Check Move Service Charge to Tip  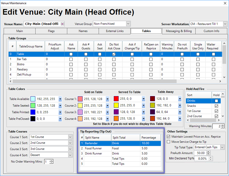[x=168, y=142]
